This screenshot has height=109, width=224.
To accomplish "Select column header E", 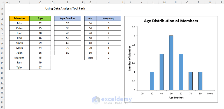I will (67, 2).
